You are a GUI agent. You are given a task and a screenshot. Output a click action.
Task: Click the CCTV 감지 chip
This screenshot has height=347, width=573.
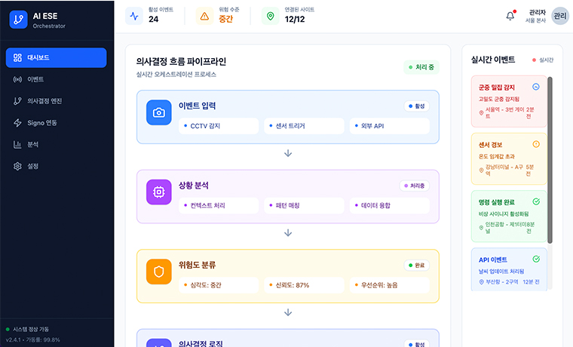coord(219,126)
